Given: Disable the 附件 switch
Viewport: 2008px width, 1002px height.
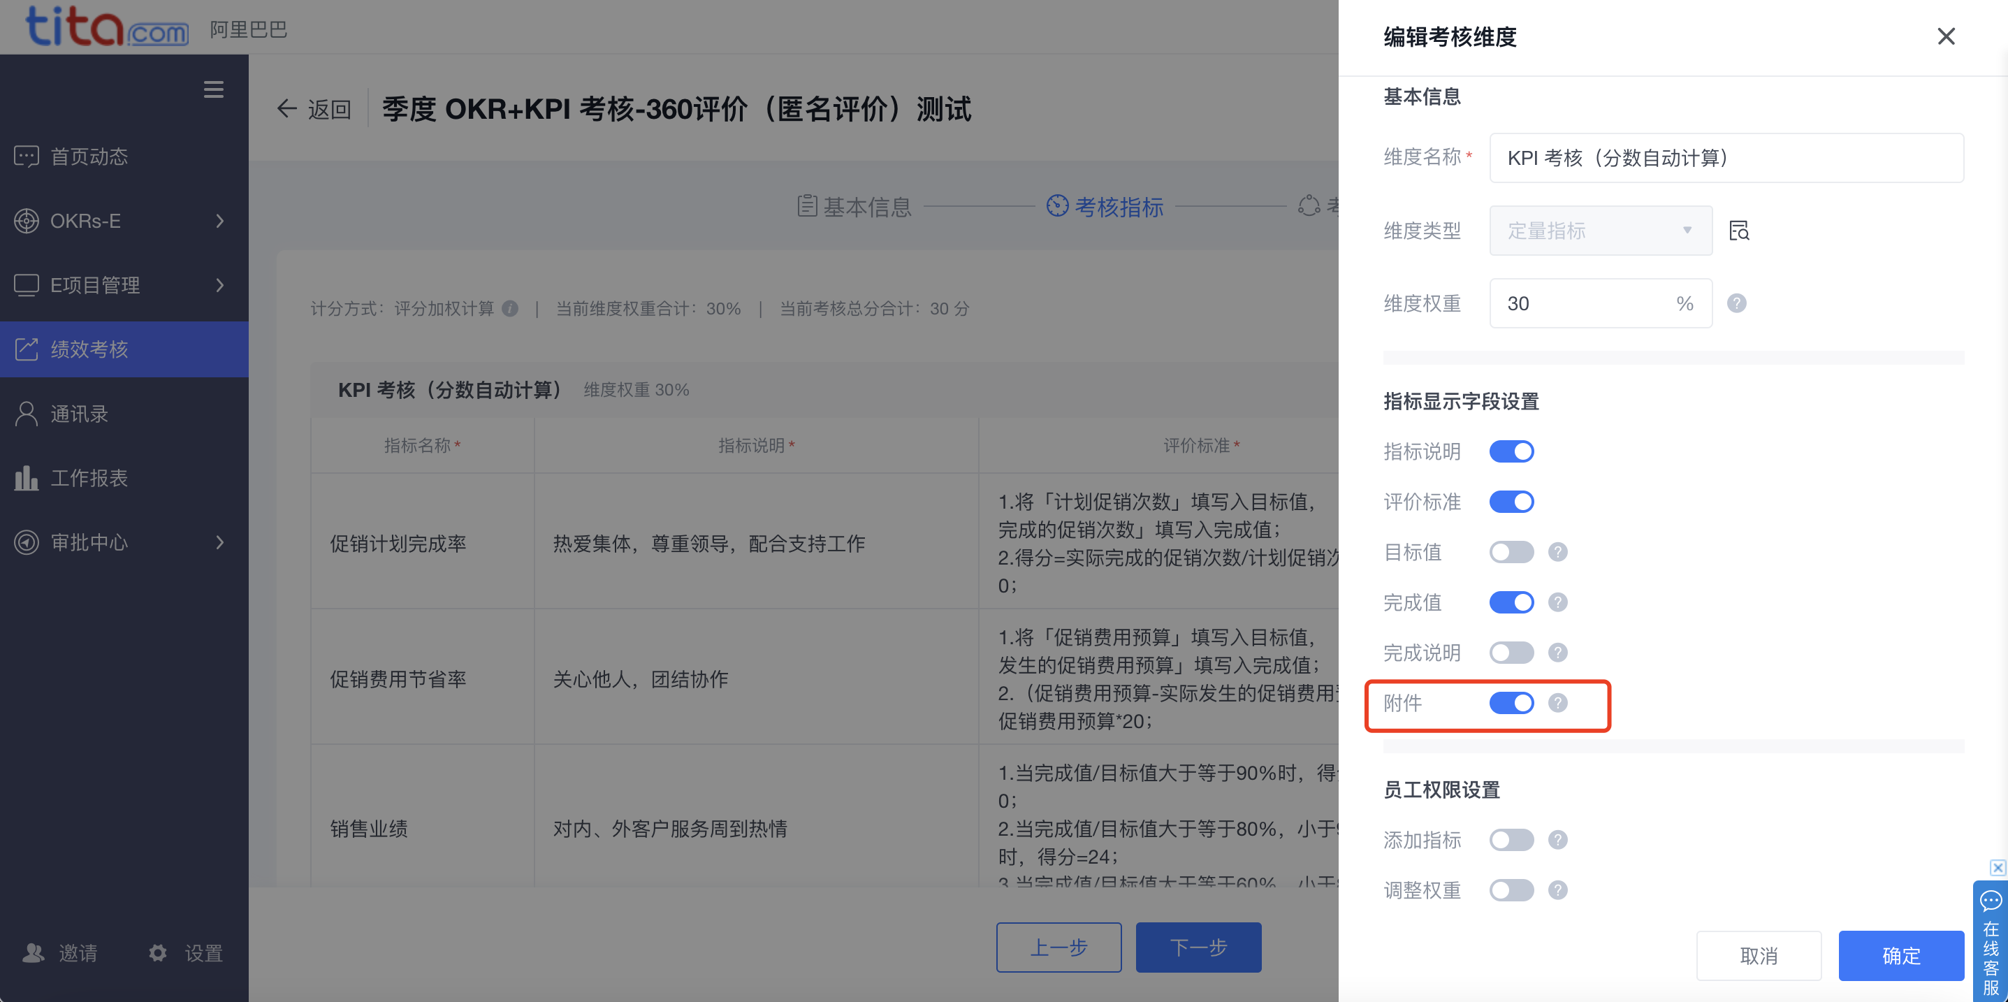Looking at the screenshot, I should pos(1511,702).
